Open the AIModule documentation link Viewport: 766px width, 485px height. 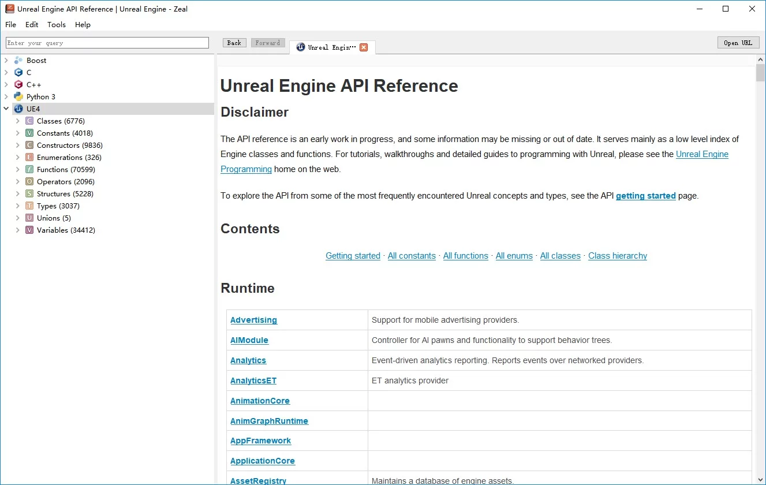coord(249,340)
